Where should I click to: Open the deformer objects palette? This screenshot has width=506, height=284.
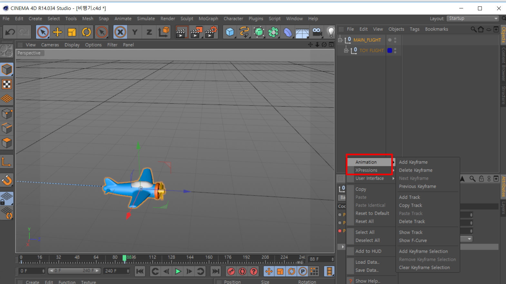tap(288, 32)
